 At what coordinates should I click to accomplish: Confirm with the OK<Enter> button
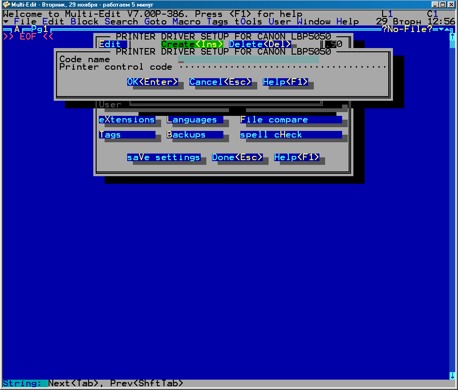[x=153, y=82]
